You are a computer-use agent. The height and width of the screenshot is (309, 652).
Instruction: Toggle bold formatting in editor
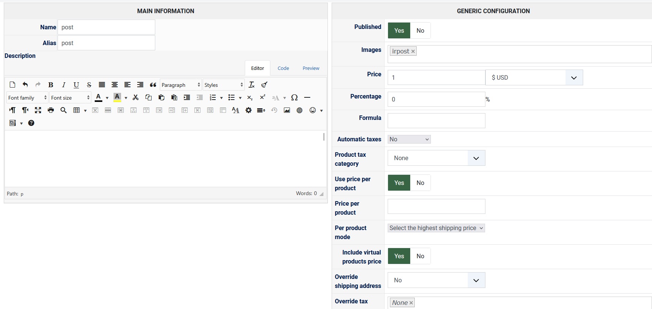coord(51,85)
